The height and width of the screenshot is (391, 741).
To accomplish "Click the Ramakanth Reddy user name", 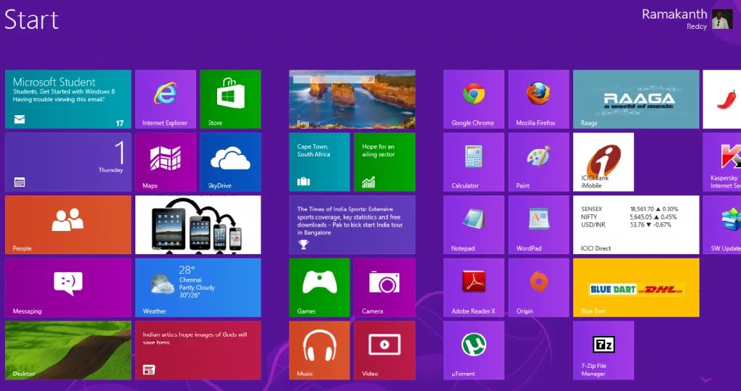I will pyautogui.click(x=674, y=19).
